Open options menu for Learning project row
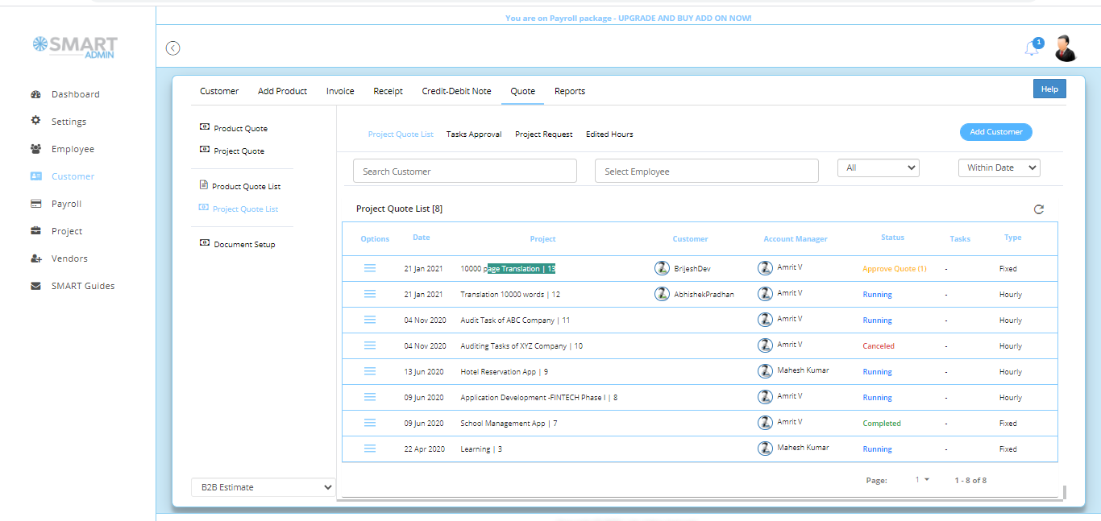This screenshot has height=521, width=1101. tap(370, 449)
